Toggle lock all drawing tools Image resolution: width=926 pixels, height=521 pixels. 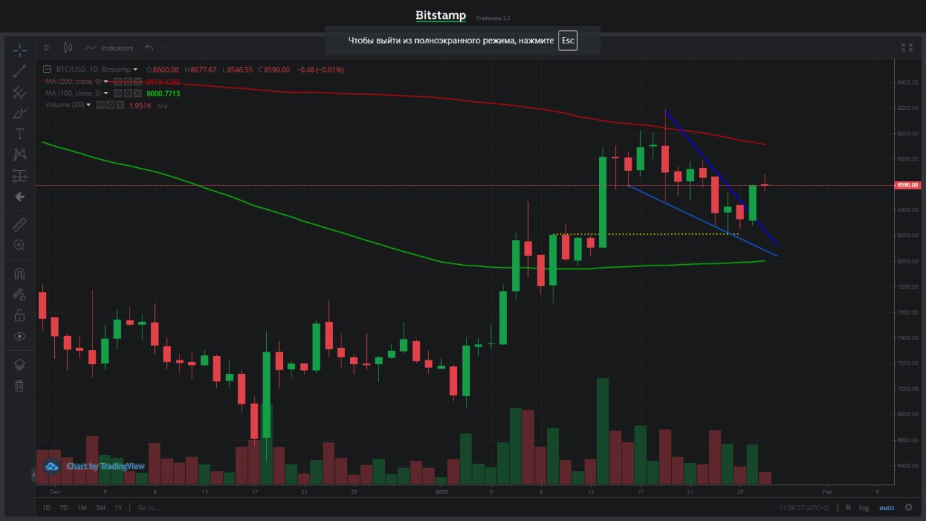[20, 315]
